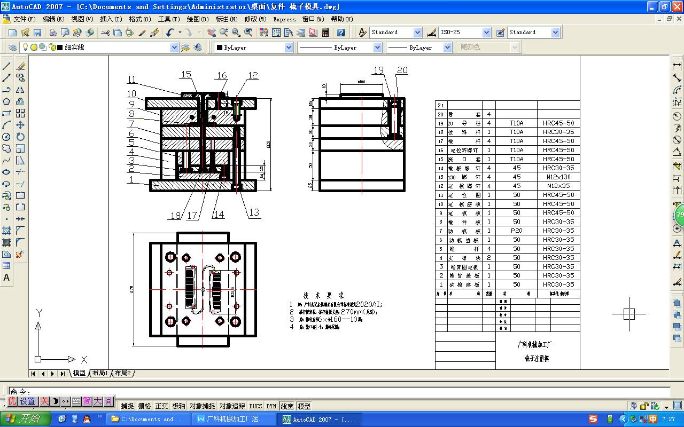Switch to the 布局1 layout tab
The width and height of the screenshot is (684, 427).
tap(100, 373)
